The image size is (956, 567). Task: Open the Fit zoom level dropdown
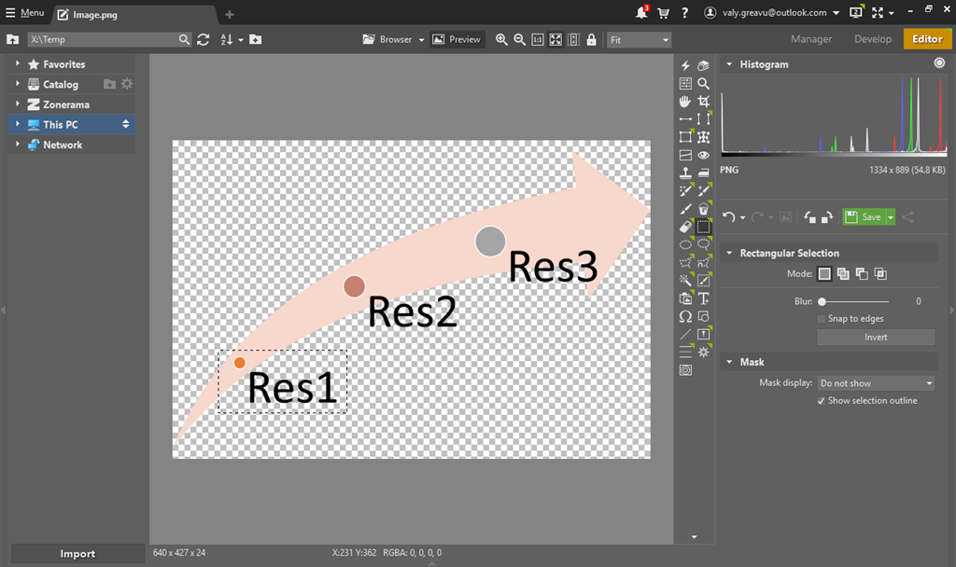640,40
